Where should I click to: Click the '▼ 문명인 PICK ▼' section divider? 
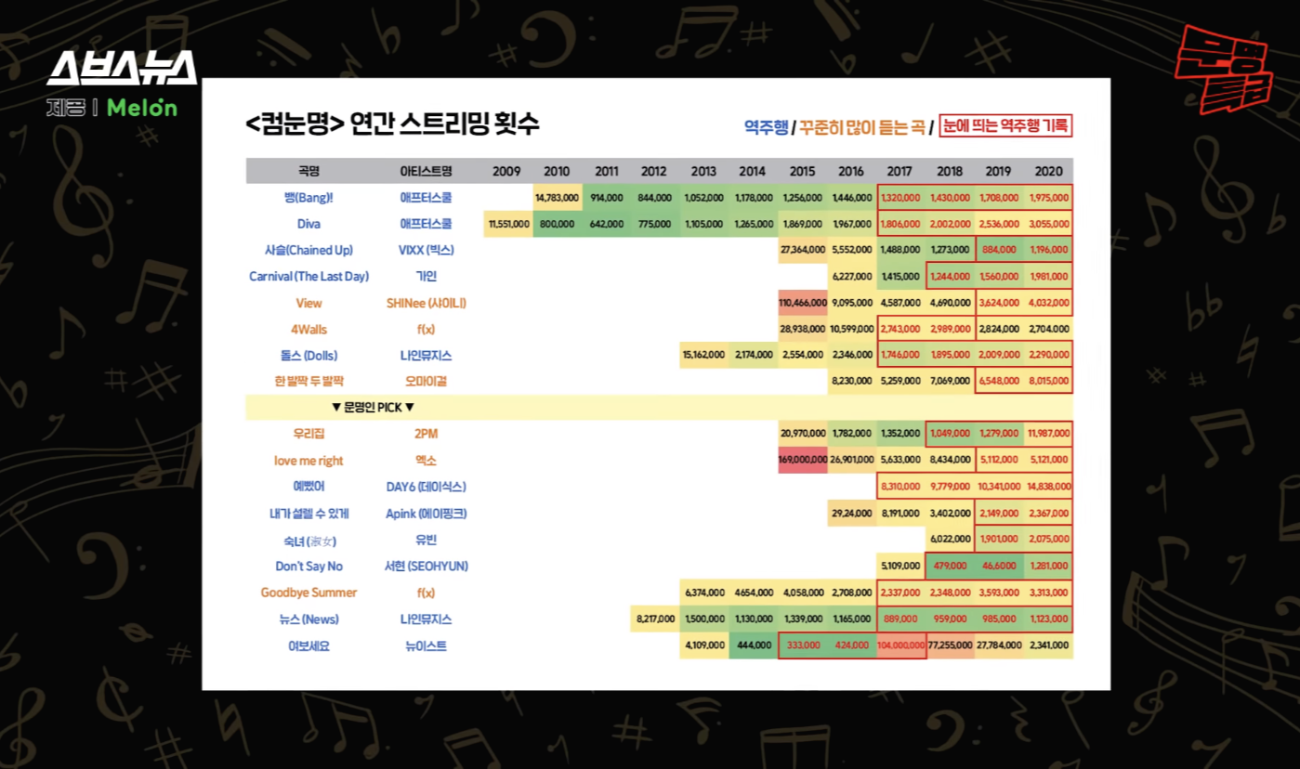pos(659,407)
